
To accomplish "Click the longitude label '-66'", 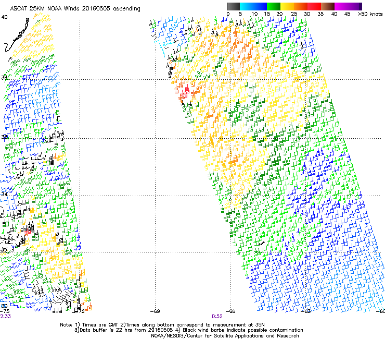I will [x=230, y=311].
